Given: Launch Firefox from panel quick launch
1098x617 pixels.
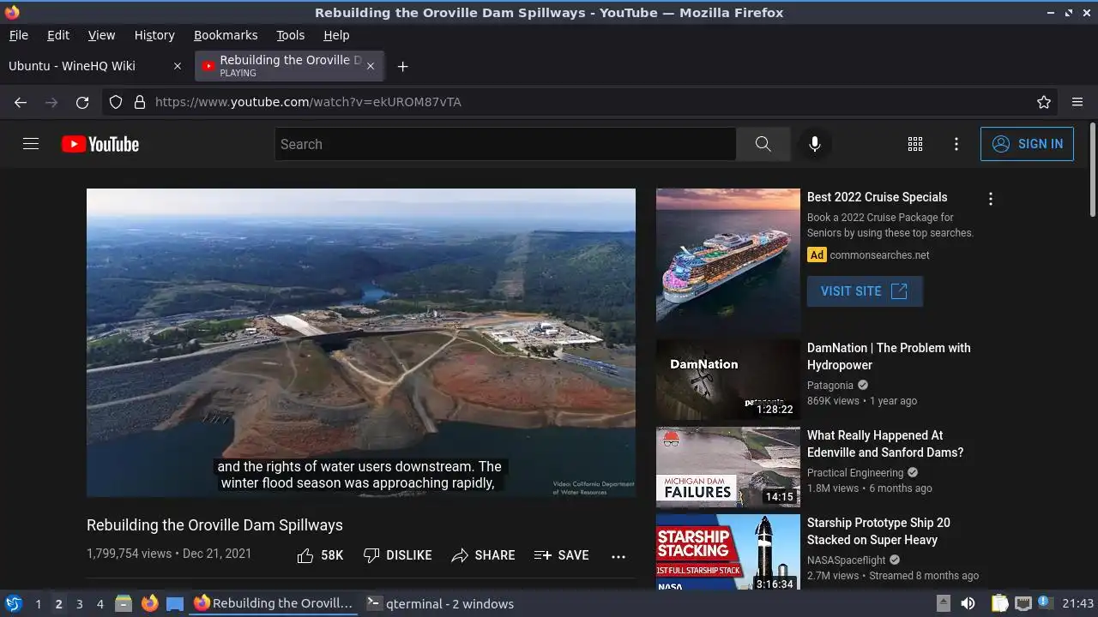Looking at the screenshot, I should pos(149,603).
